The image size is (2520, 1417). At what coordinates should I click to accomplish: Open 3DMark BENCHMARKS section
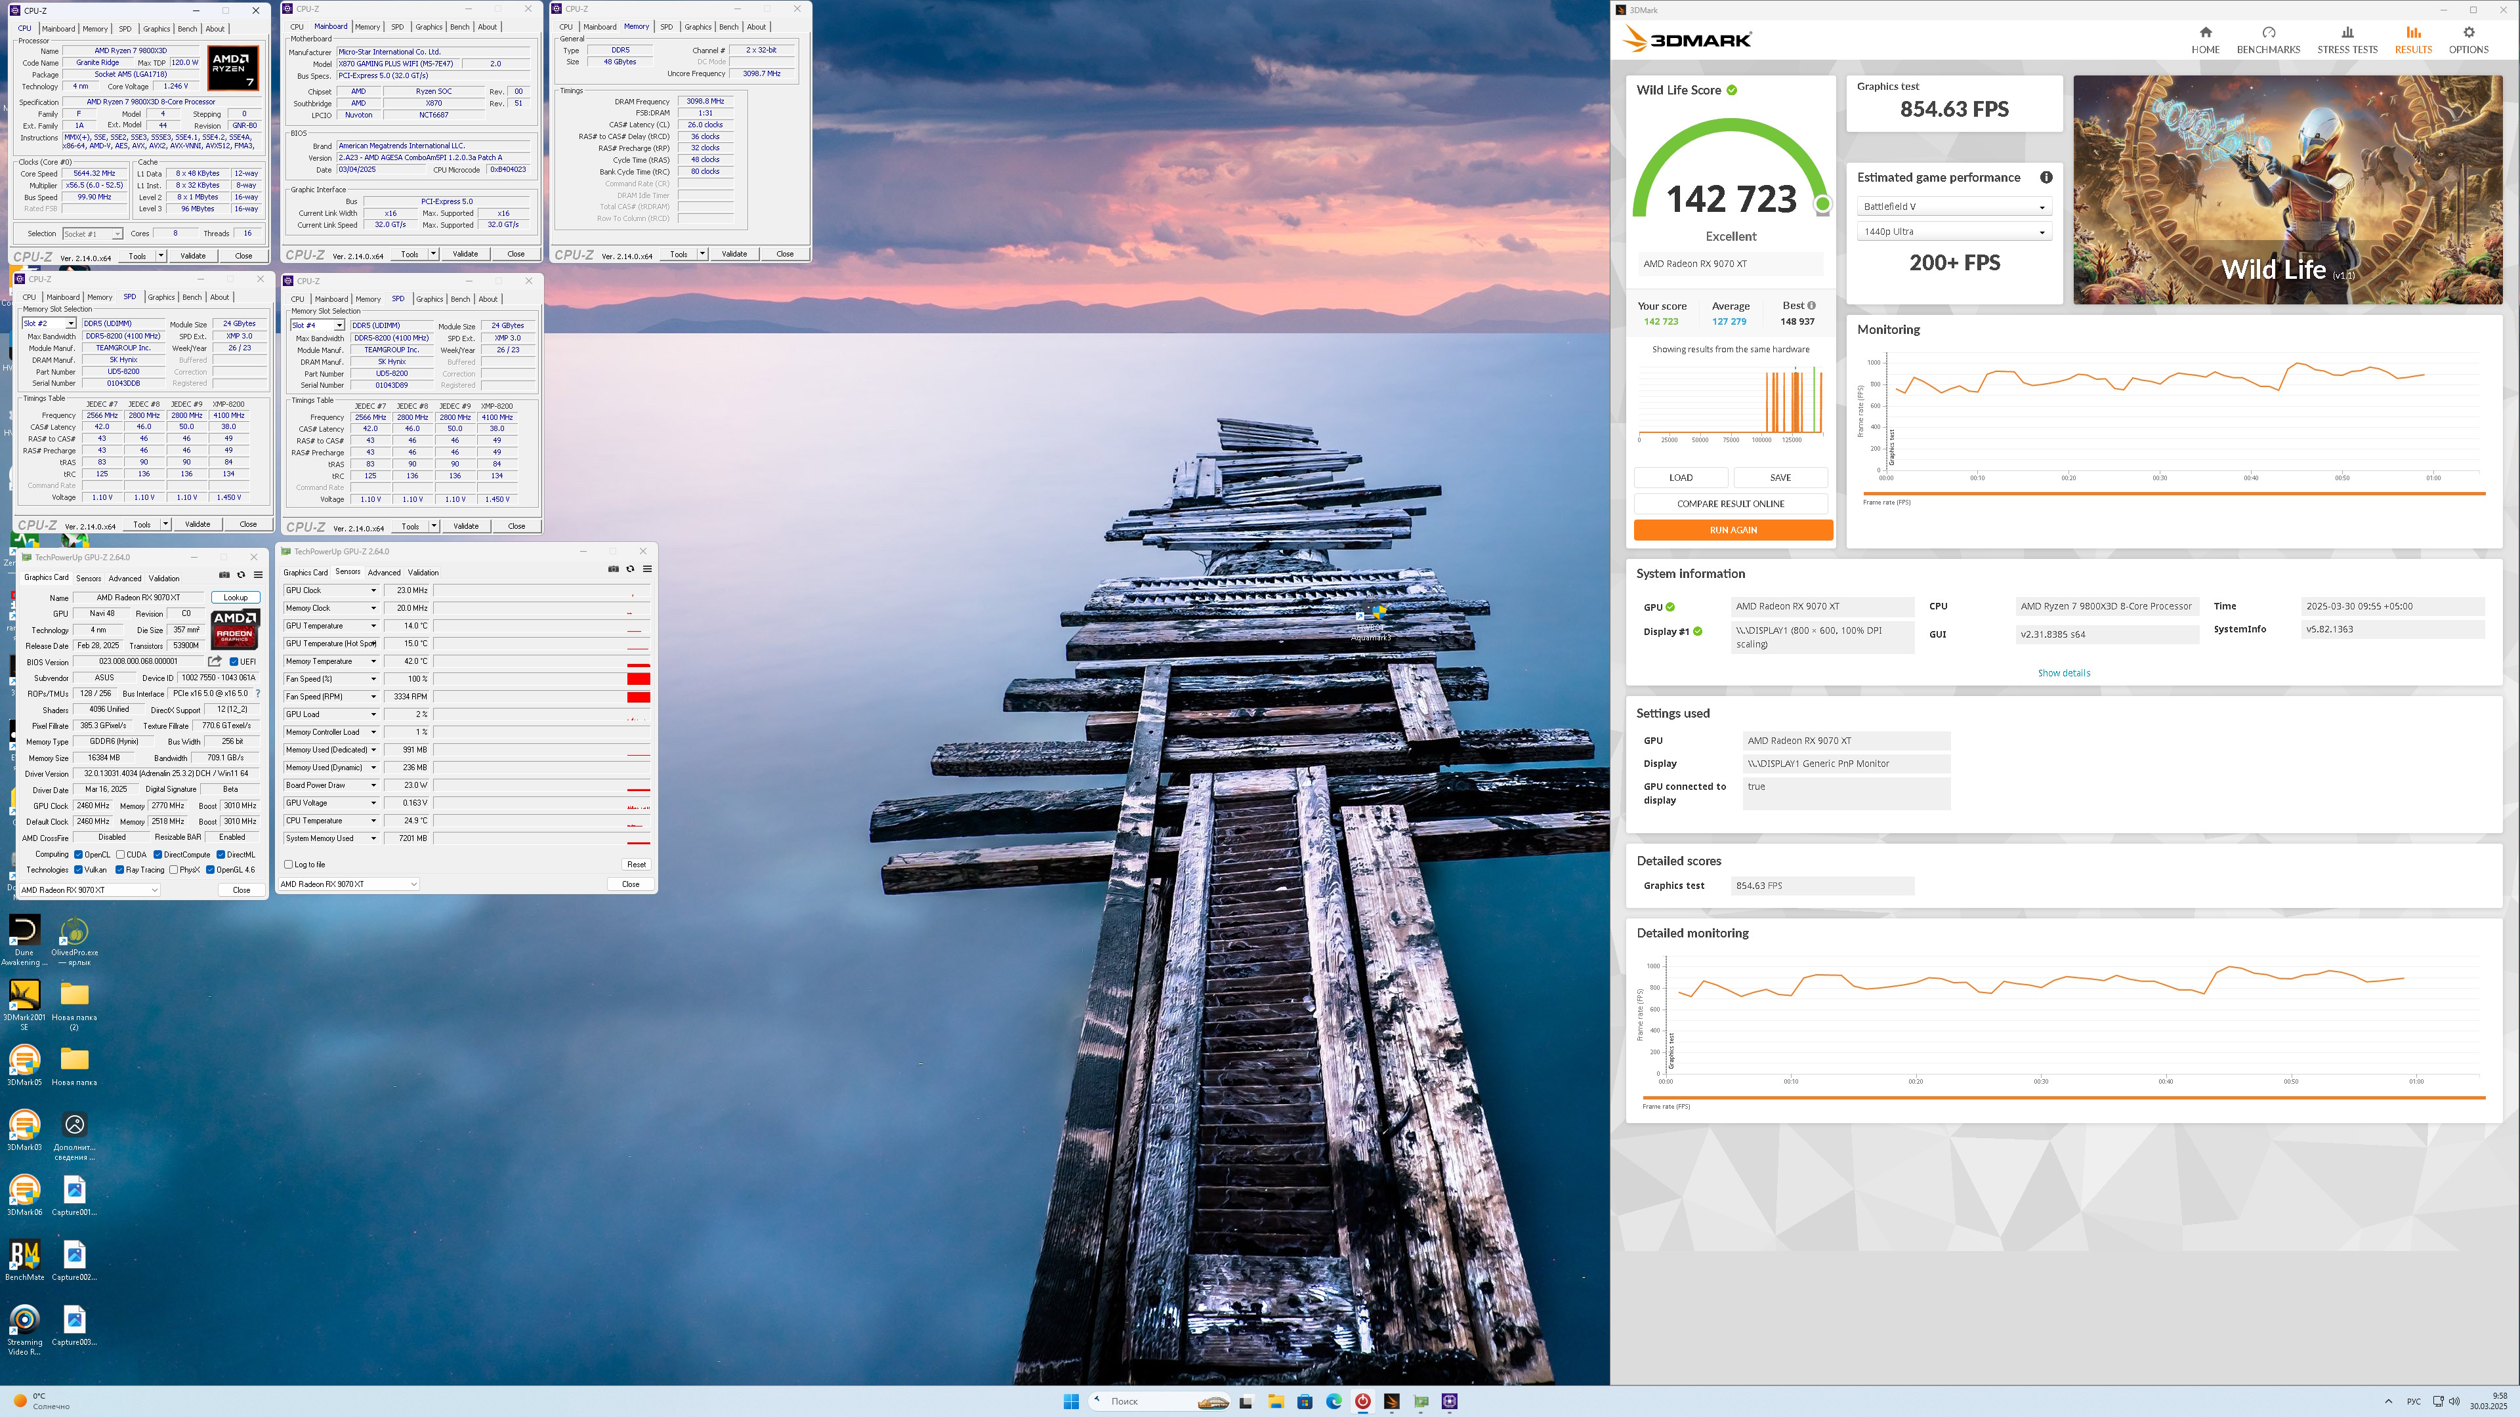click(2267, 40)
